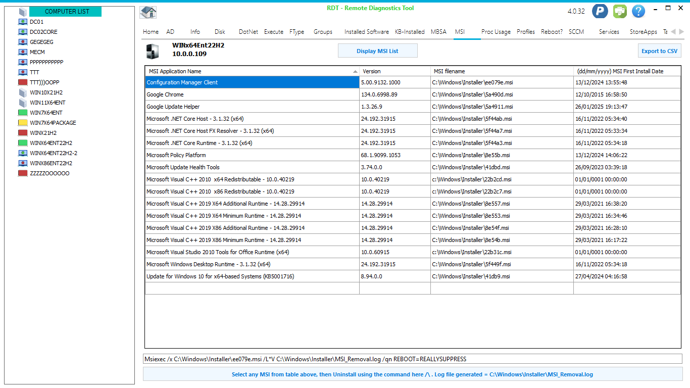This screenshot has height=388, width=690.
Task: Click the WIN11X64ENT server icon
Action: (x=23, y=103)
